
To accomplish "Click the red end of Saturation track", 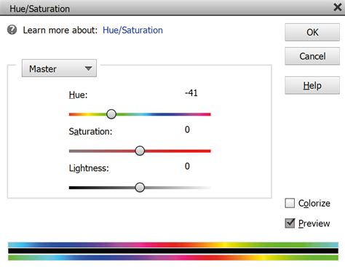I will [x=205, y=151].
